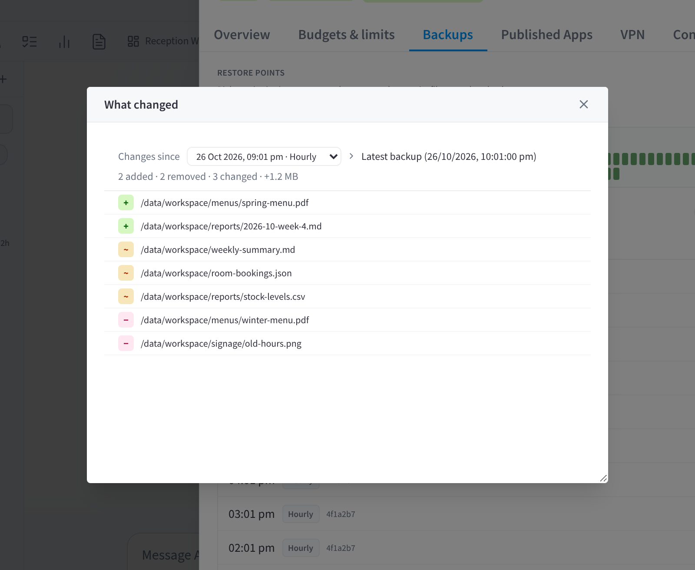Click the 2 added, 2 removed summary line
The image size is (695, 570).
208,176
